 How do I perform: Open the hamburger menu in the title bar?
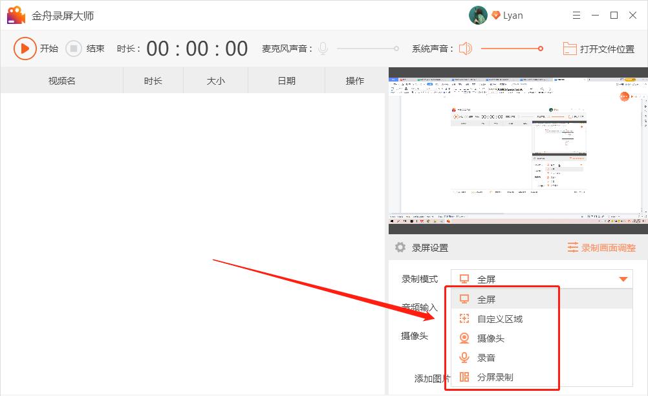578,14
